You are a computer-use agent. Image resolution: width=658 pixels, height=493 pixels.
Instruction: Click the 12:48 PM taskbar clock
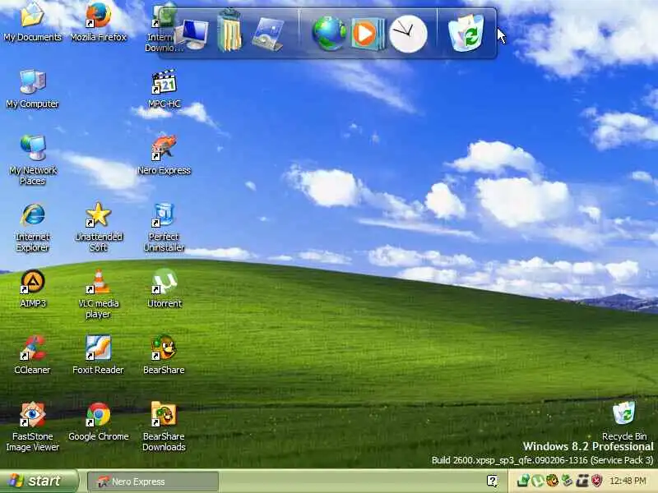[x=628, y=481]
